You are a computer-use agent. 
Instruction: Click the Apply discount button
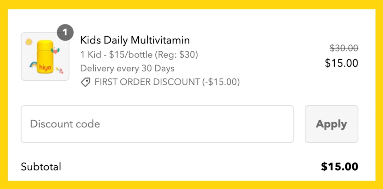pyautogui.click(x=331, y=124)
